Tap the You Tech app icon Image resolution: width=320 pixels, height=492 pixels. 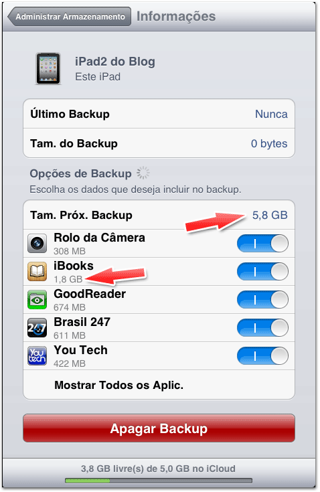37,356
